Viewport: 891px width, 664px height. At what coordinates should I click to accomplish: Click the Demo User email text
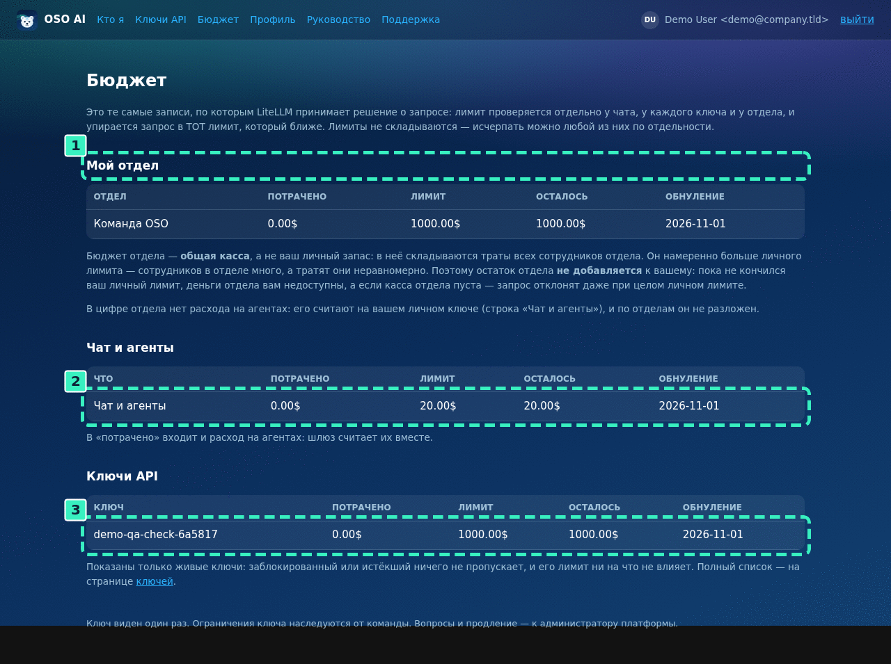(x=747, y=19)
